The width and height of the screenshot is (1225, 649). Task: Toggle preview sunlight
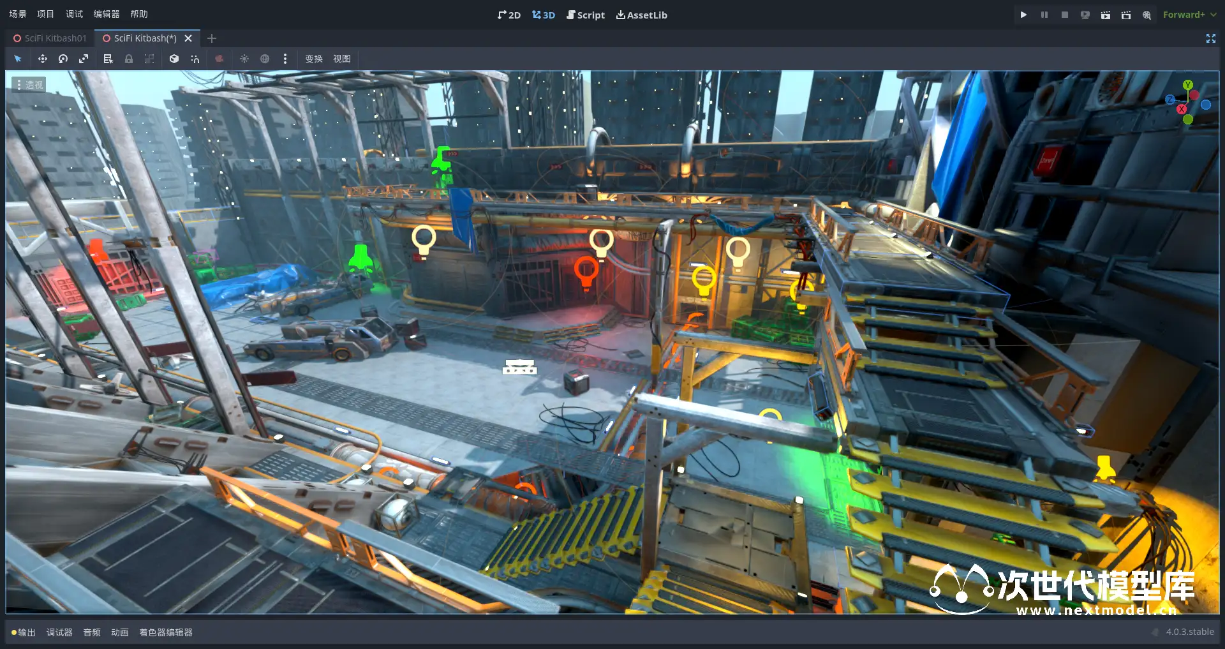pyautogui.click(x=244, y=59)
